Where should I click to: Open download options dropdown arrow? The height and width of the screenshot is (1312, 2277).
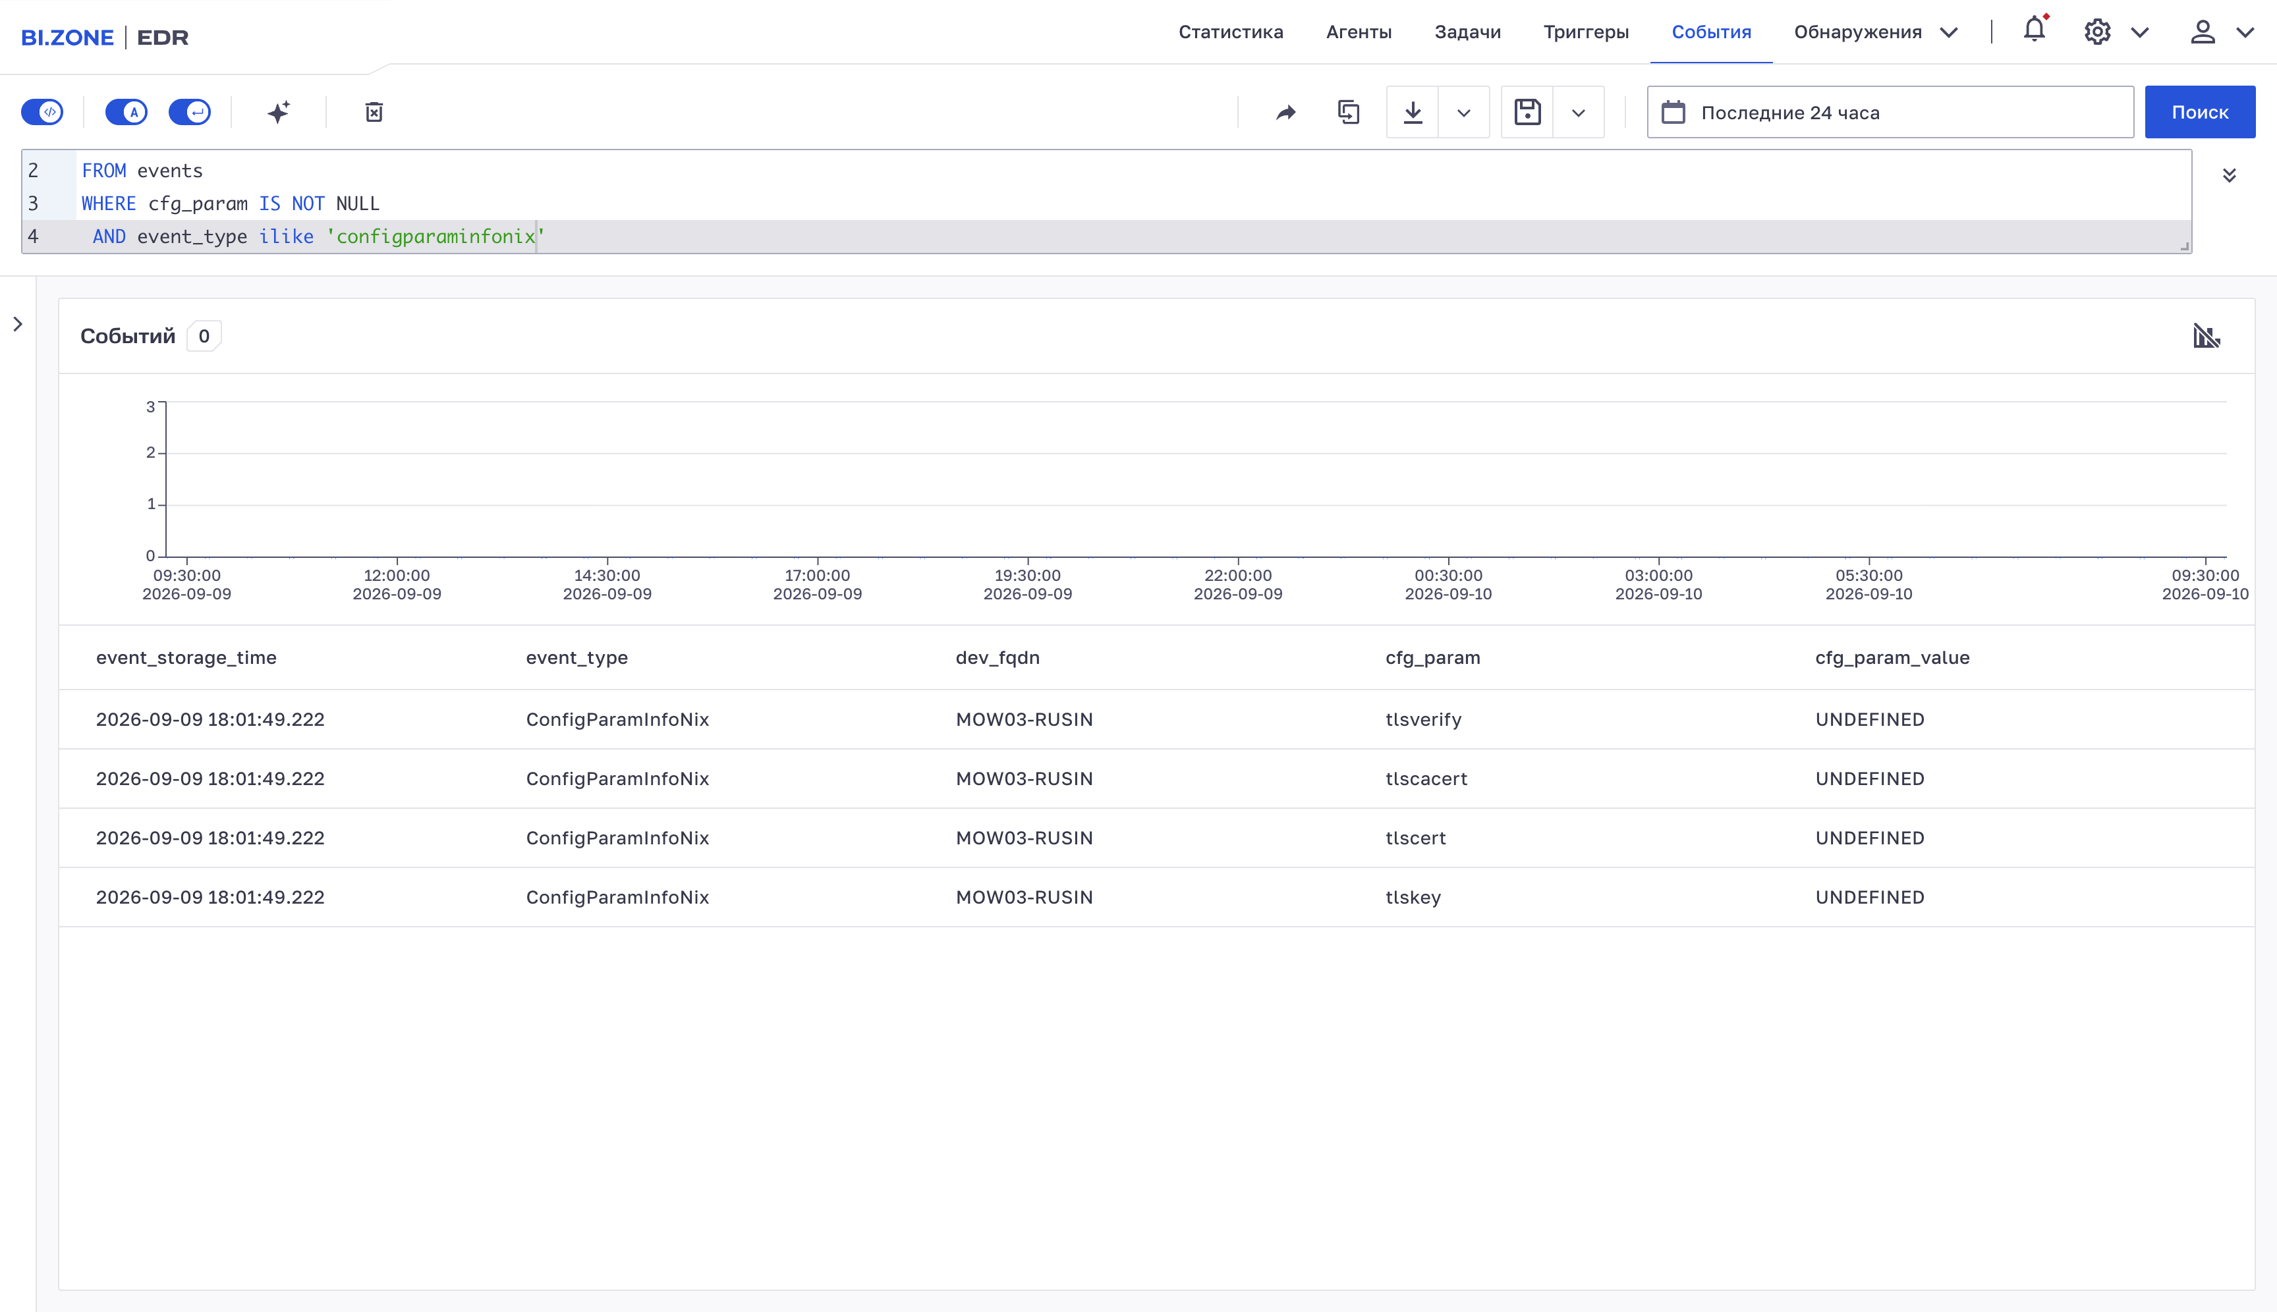[1464, 113]
